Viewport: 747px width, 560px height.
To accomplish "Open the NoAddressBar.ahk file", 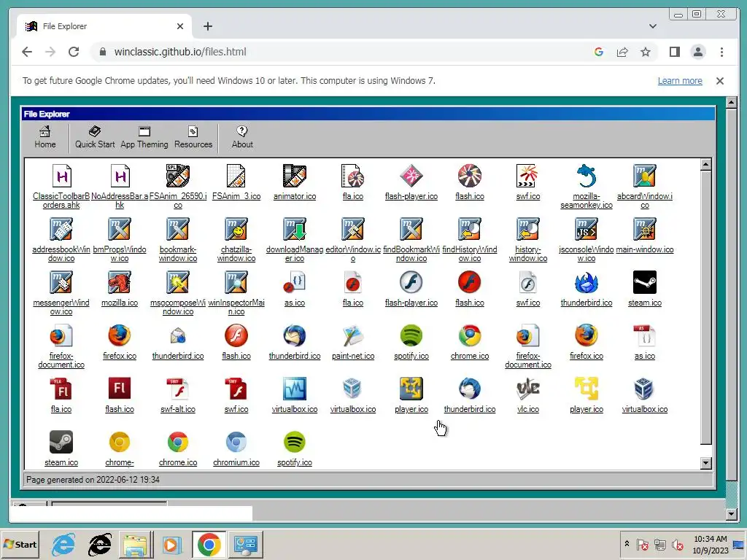I will point(120,187).
